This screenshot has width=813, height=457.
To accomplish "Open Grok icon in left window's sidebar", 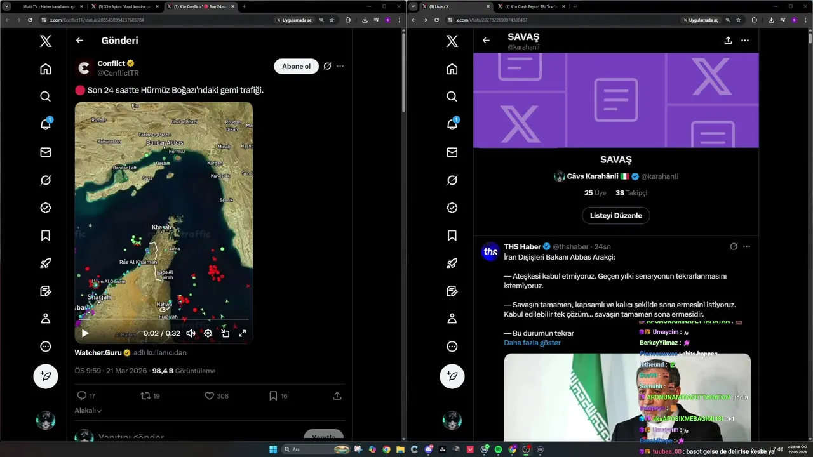I will (45, 180).
